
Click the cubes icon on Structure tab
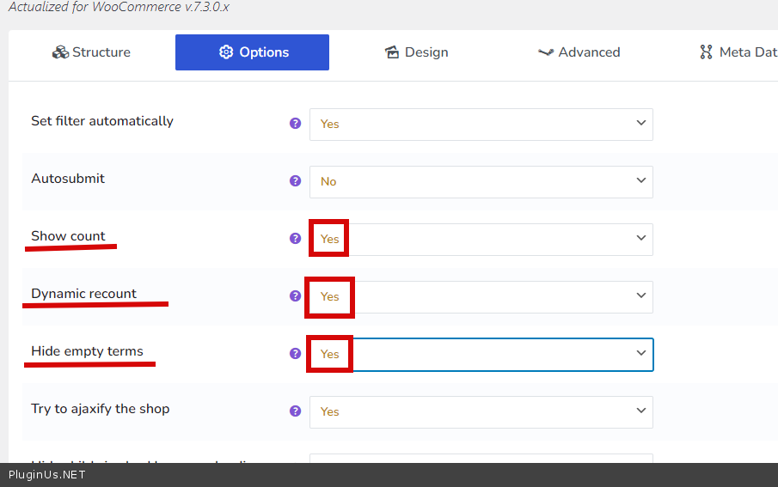(60, 52)
